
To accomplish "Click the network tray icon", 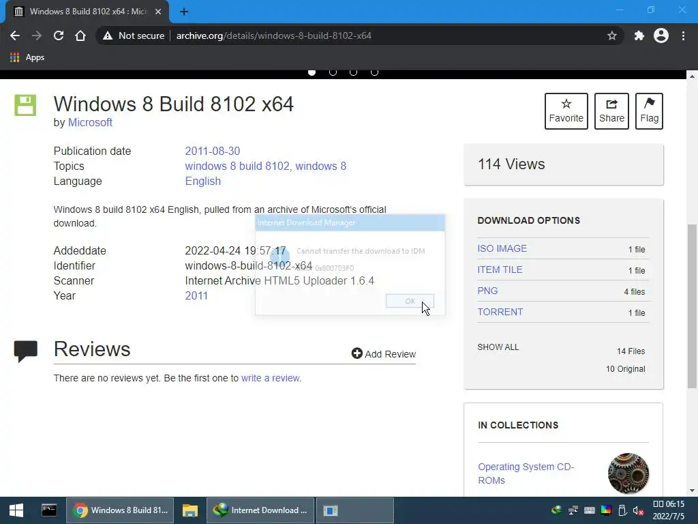I will (573, 510).
